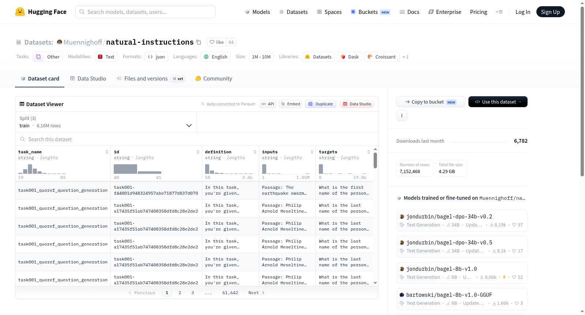Sort the task_name column via its arrows
Screen dimensions: 585x315
107,152
